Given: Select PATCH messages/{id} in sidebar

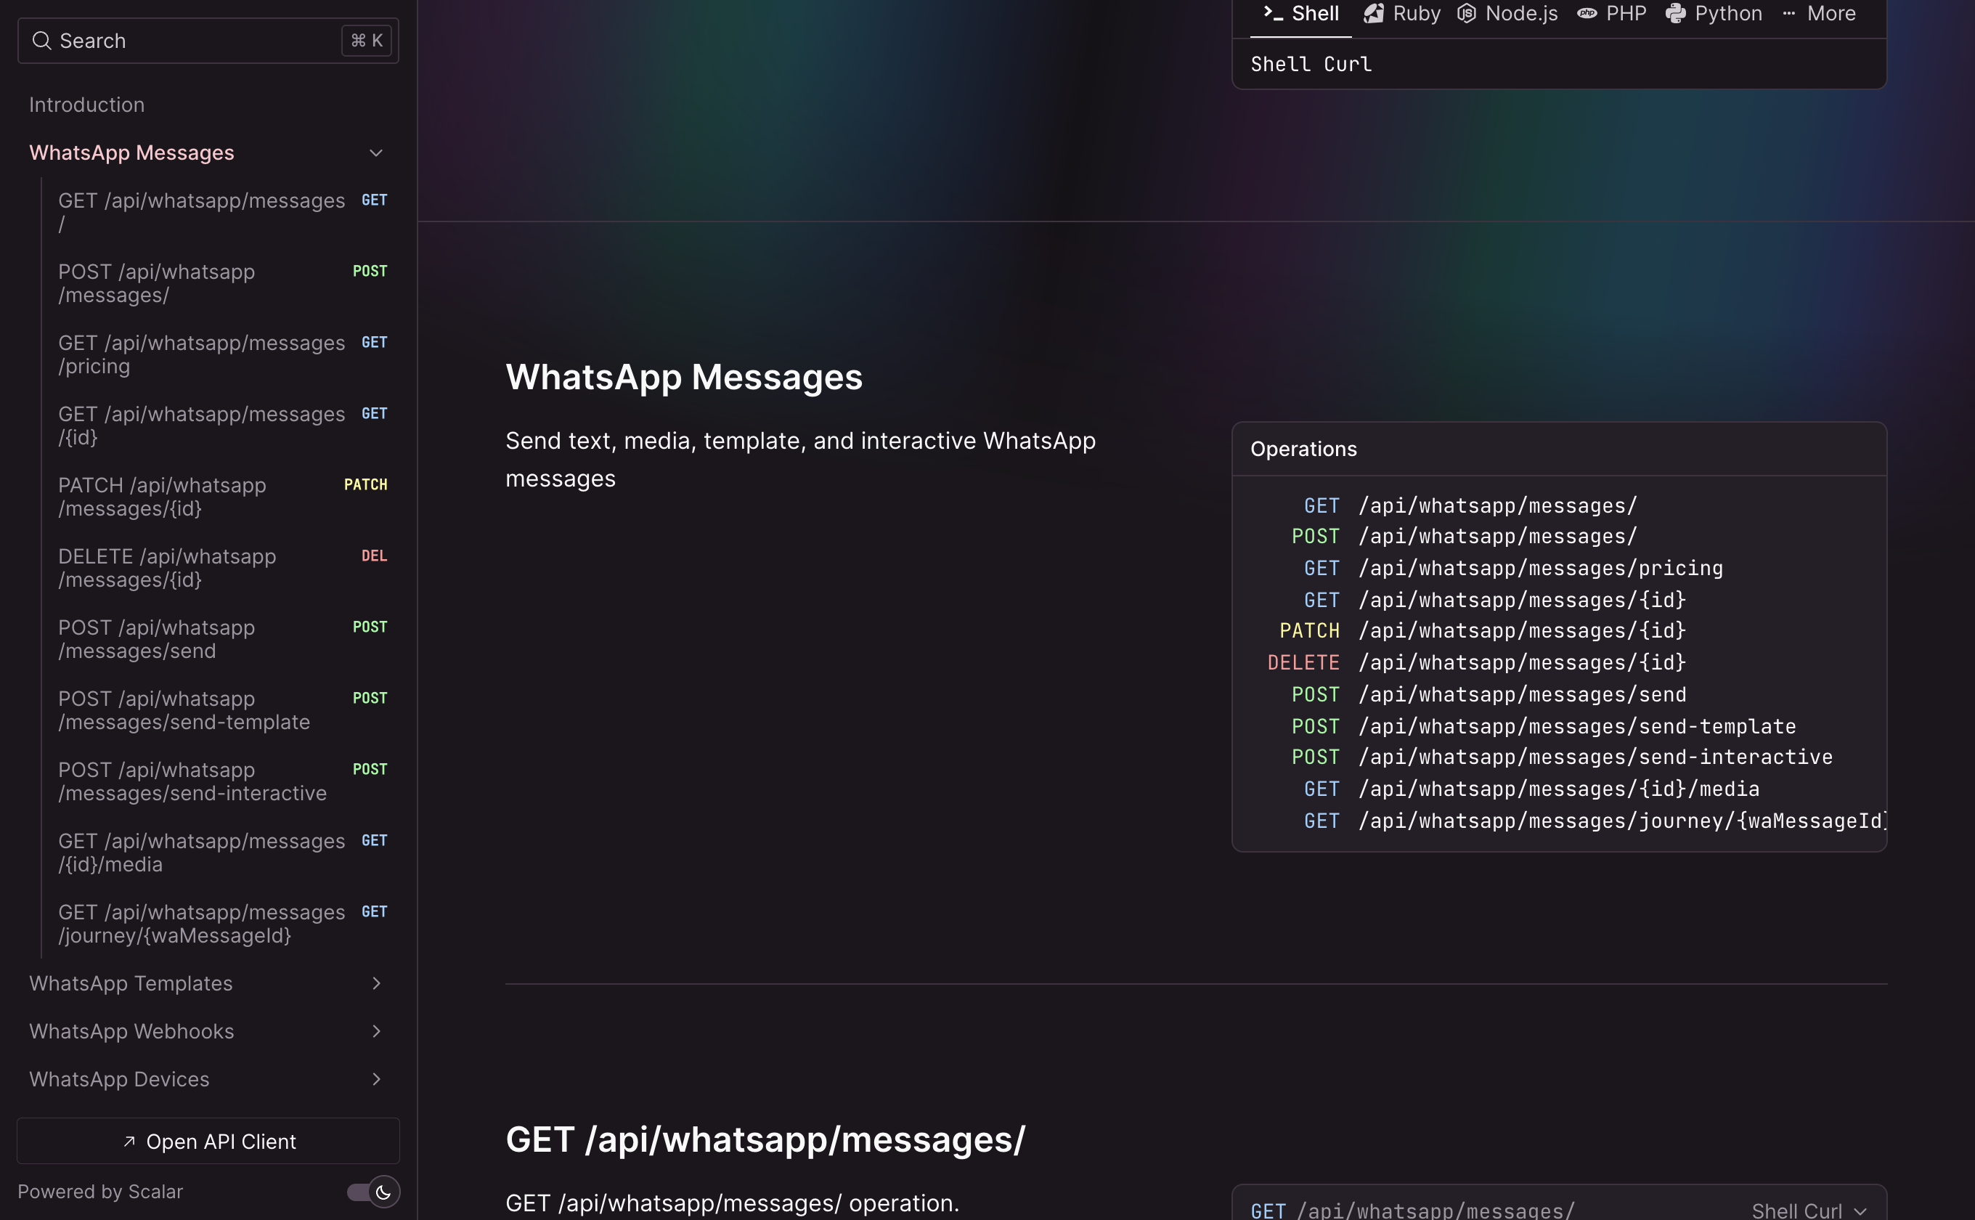Looking at the screenshot, I should 223,496.
